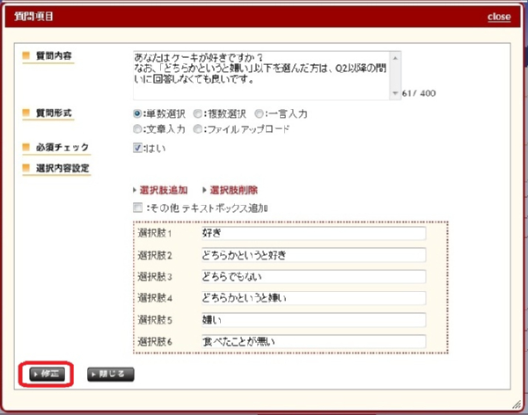
Task: Select the 単数選択 radio button
Action: click(137, 113)
